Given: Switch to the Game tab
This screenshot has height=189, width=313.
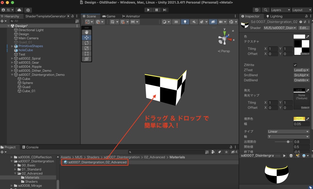Looking at the screenshot, I should pos(109,16).
